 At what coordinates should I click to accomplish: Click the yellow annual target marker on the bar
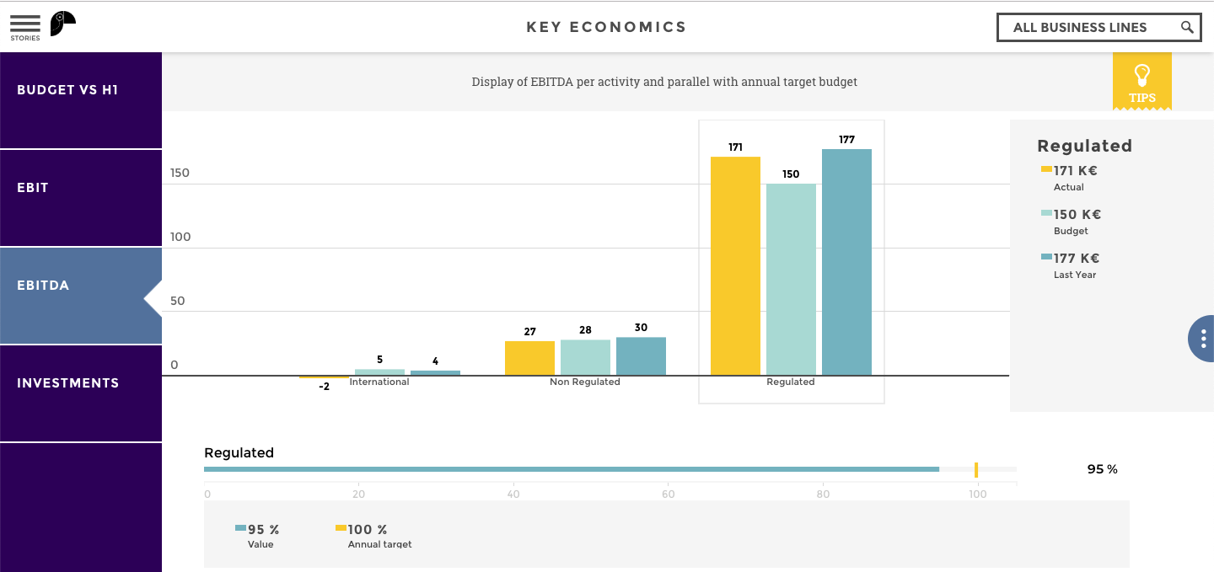click(977, 469)
